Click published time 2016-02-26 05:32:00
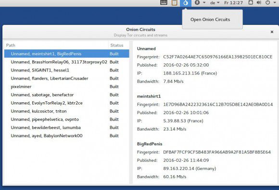 click(186, 65)
